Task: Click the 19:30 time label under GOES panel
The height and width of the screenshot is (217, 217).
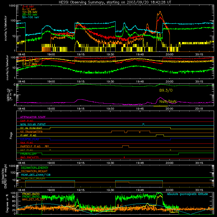Action: (110, 109)
